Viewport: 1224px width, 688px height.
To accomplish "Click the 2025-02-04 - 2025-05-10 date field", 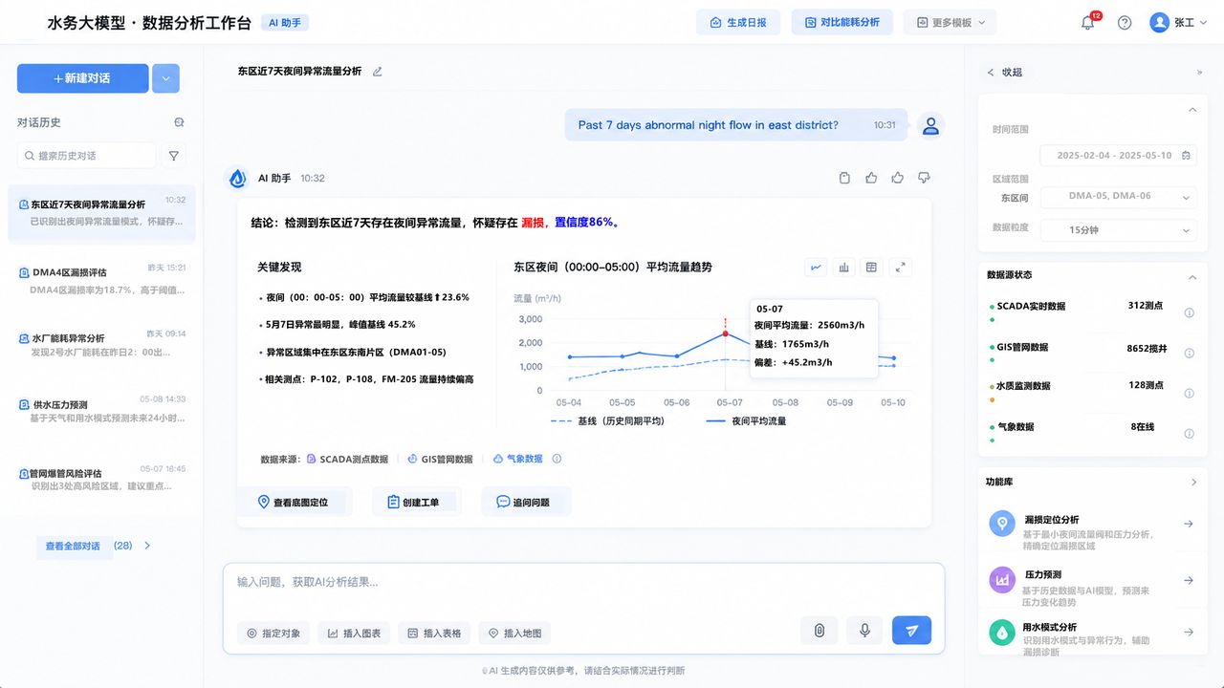I will 1118,155.
